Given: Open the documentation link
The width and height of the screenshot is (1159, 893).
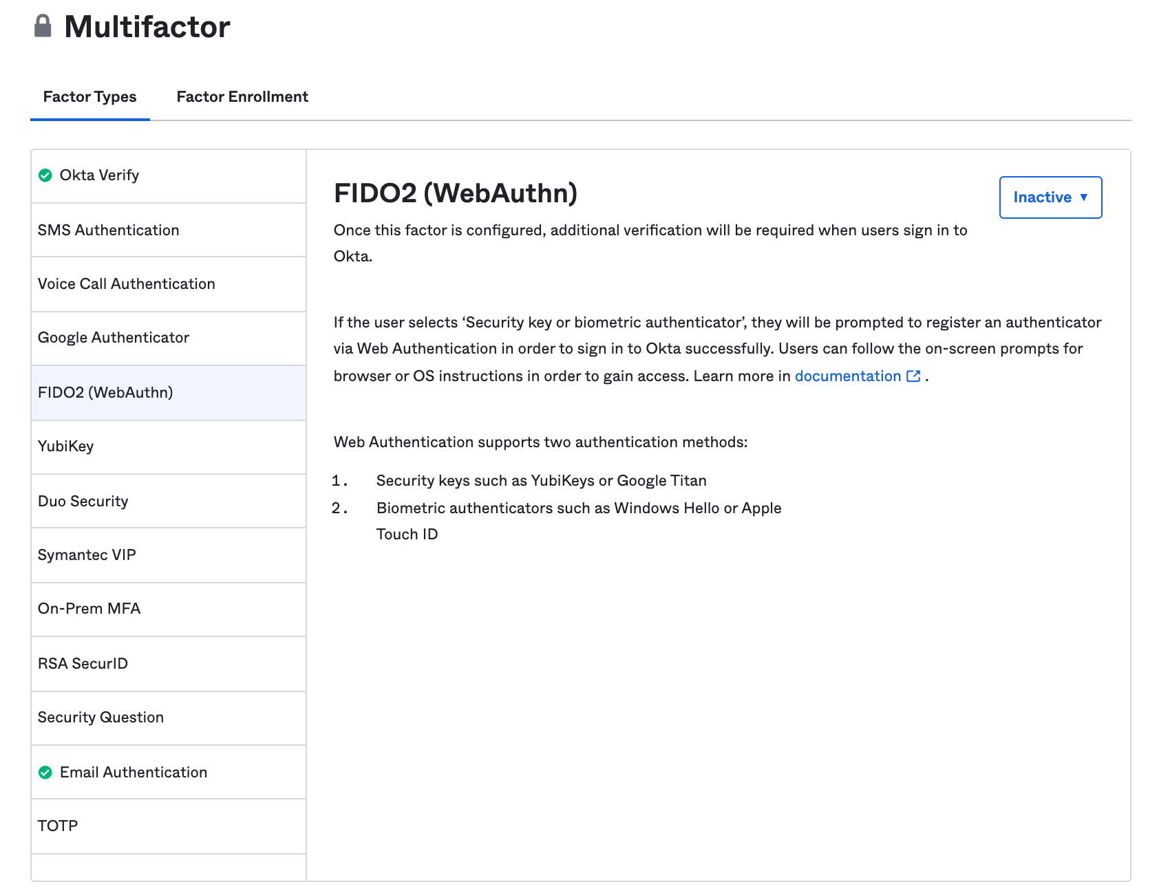Looking at the screenshot, I should tap(847, 376).
